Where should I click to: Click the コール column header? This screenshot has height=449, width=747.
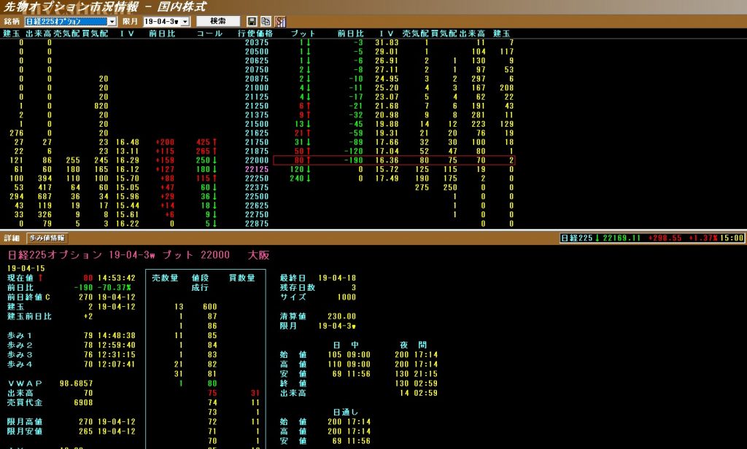209,34
